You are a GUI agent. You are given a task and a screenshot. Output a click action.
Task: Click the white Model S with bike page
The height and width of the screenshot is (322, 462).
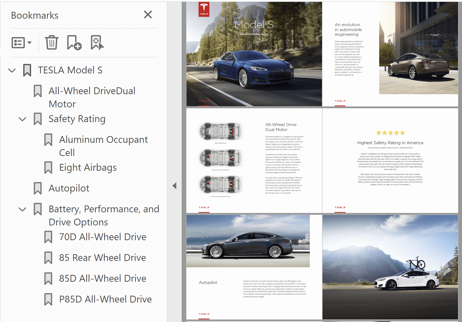click(390, 267)
